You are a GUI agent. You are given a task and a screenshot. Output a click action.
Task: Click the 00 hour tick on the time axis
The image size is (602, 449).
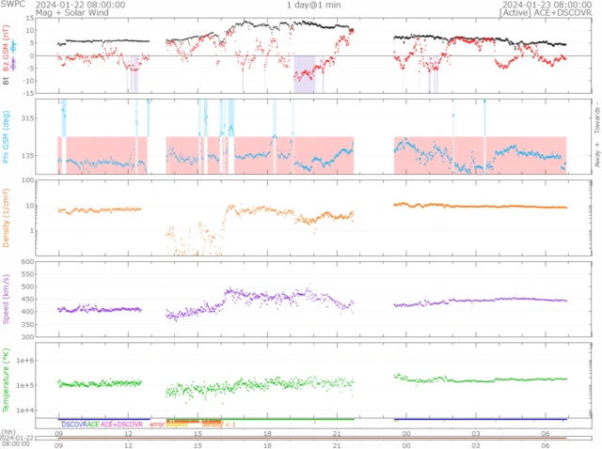[x=405, y=433]
